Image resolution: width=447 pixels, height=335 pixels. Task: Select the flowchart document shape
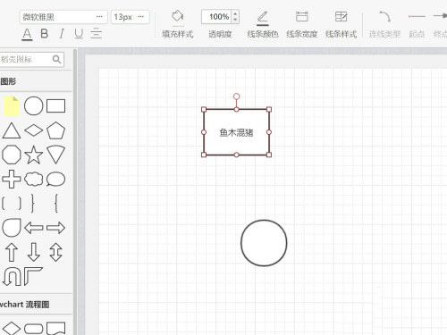[56, 329]
